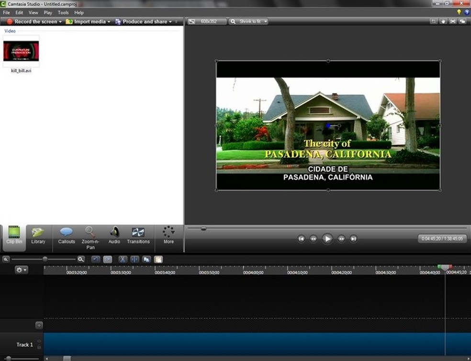Click the redo icon in the timeline toolbar

coord(108,259)
